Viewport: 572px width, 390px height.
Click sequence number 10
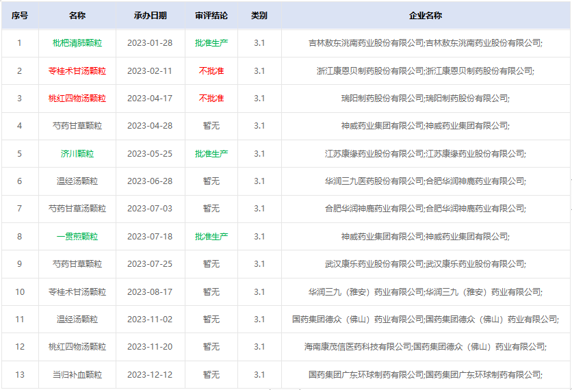coord(20,292)
